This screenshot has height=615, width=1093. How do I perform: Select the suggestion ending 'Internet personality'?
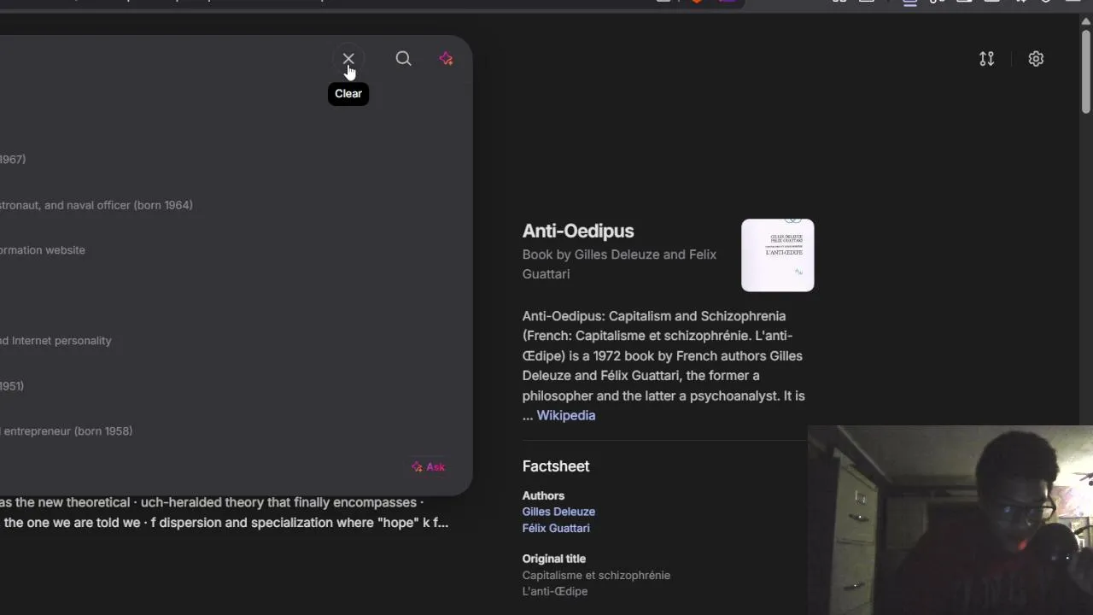56,341
